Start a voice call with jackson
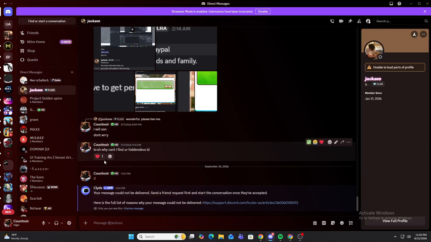Image resolution: width=431 pixels, height=242 pixels. click(x=332, y=21)
